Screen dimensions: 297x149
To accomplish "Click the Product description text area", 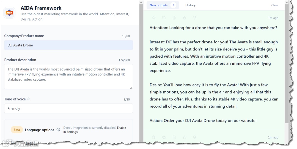I will click(68, 77).
